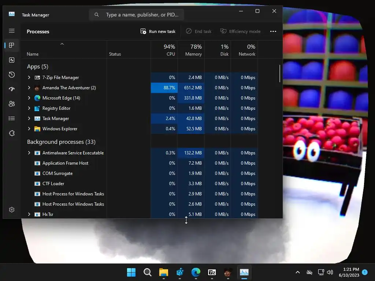Image resolution: width=375 pixels, height=281 pixels.
Task: Select the Processes sidebar icon
Action: (x=11, y=45)
